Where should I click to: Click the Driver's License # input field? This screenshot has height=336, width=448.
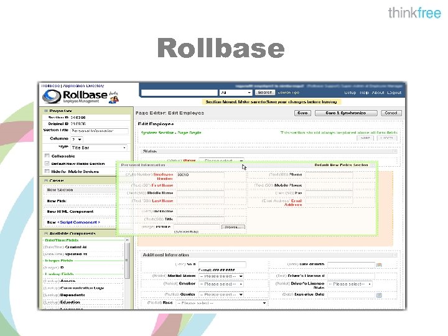[351, 276]
